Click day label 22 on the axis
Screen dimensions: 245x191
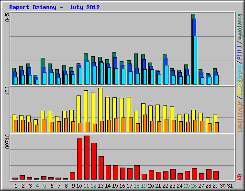pos(165,186)
